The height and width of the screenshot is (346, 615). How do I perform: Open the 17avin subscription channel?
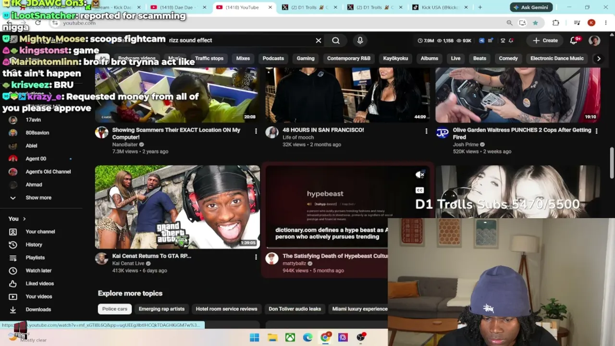(x=33, y=120)
